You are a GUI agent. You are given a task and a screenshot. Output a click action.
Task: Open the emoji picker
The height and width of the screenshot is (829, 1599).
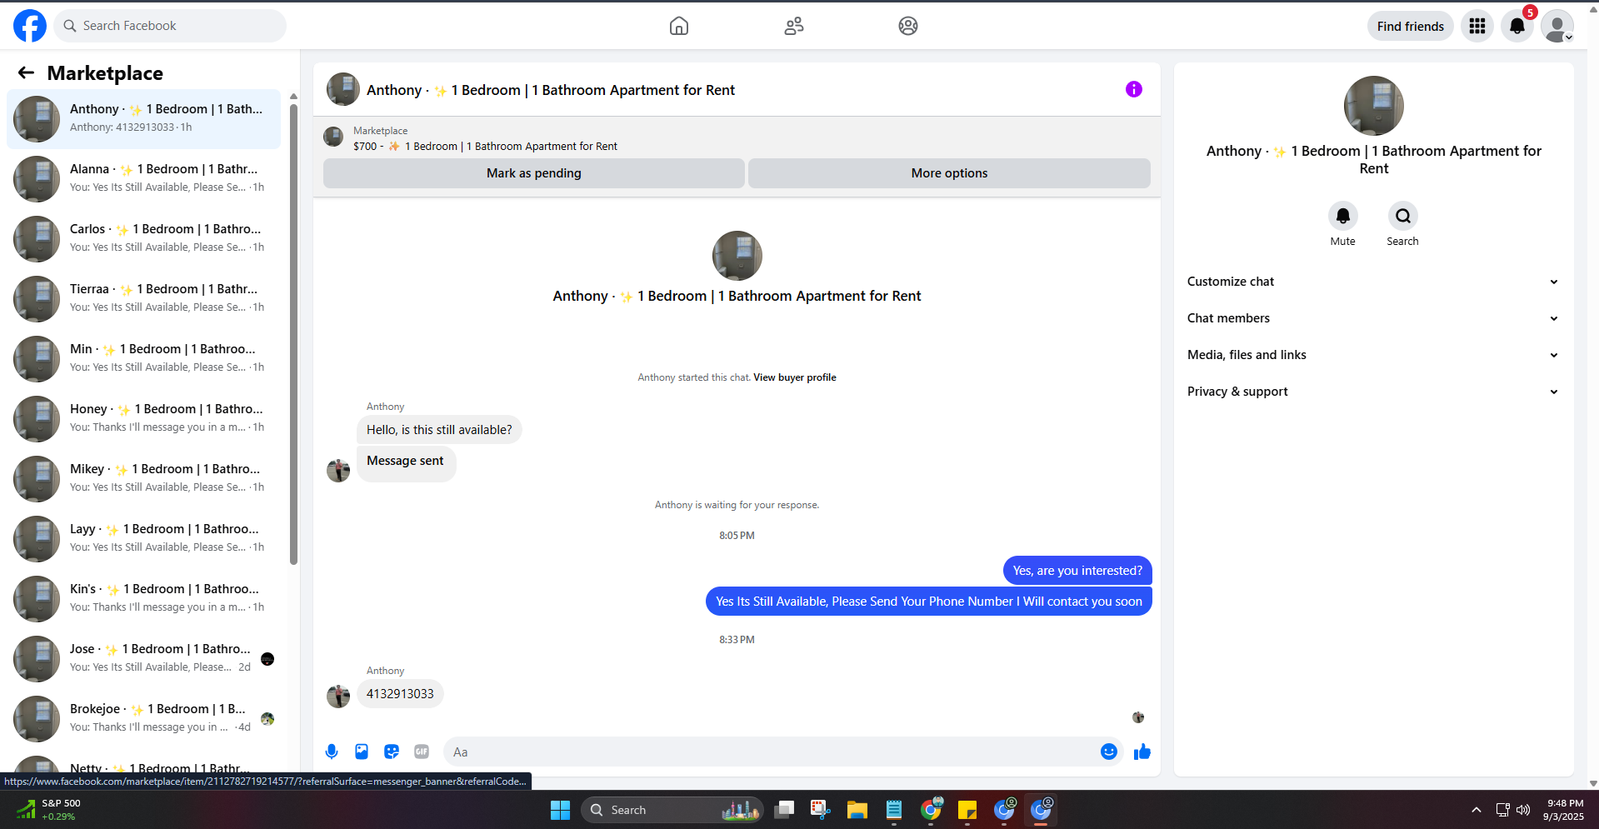[x=1109, y=752]
